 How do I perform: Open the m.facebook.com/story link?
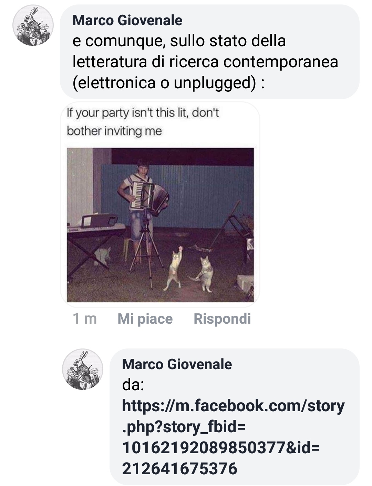[x=233, y=437]
